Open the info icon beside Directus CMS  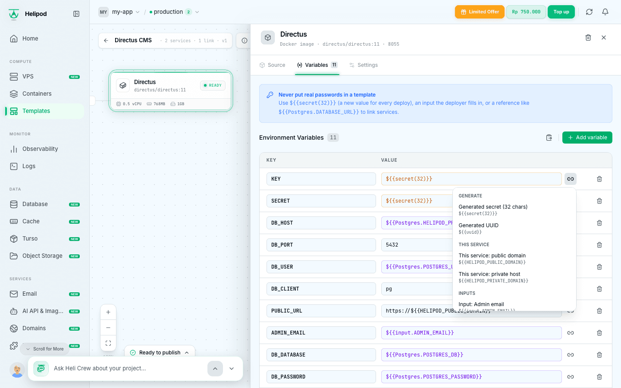pos(245,41)
